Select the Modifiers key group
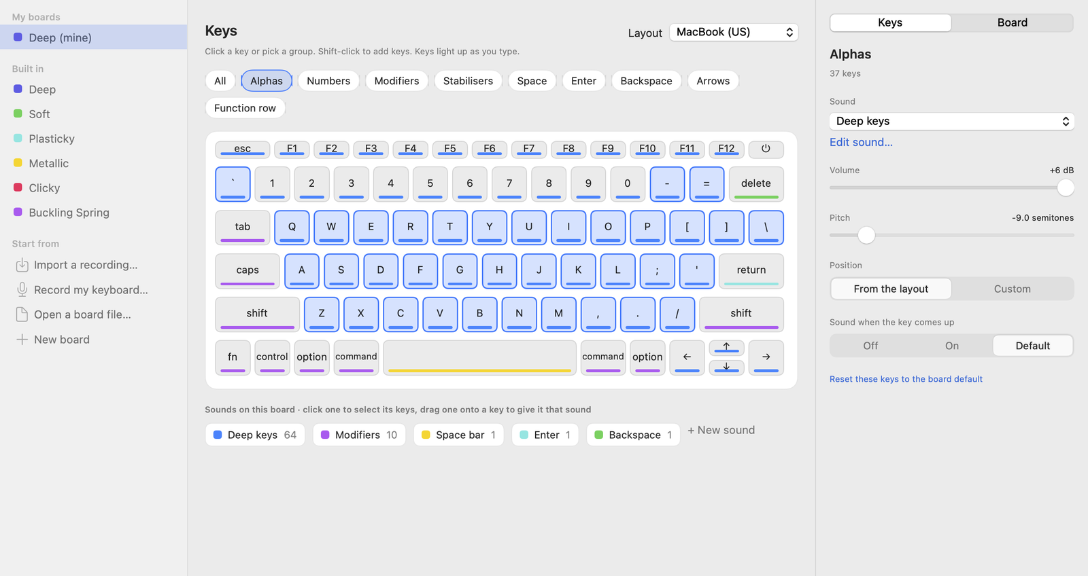The width and height of the screenshot is (1088, 576). [x=397, y=81]
